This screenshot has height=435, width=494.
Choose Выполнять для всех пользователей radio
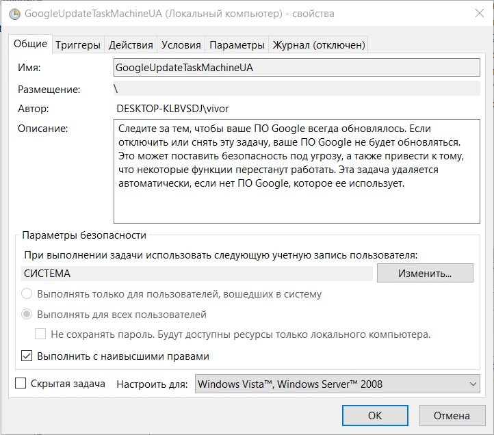tap(27, 315)
